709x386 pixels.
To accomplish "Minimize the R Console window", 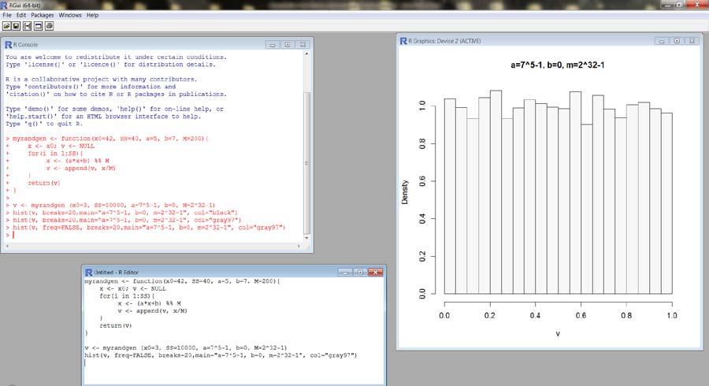I will pyautogui.click(x=273, y=44).
